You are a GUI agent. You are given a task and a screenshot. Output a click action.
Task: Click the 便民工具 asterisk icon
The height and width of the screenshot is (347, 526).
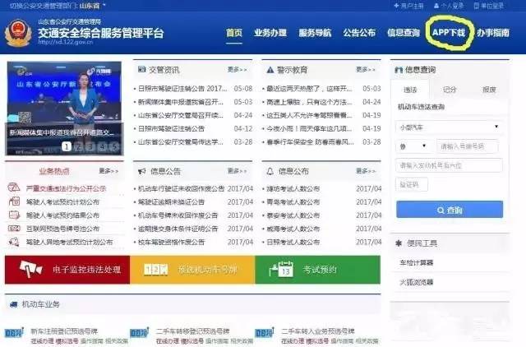point(399,243)
